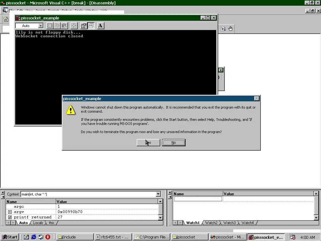The height and width of the screenshot is (241, 321).
Task: Select the argc variable row
Action: coord(82,206)
